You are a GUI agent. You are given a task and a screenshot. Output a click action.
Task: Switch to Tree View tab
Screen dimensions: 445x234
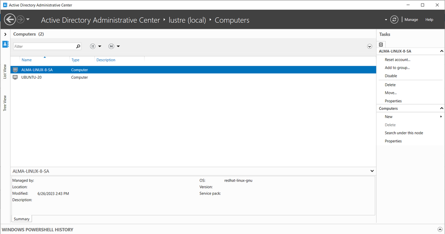point(5,103)
